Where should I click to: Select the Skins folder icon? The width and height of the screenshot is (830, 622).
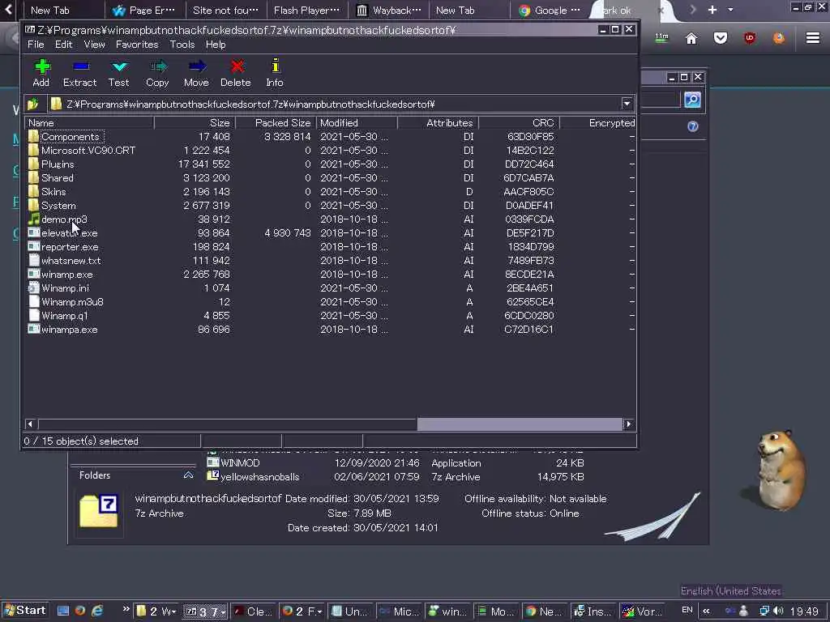(34, 191)
